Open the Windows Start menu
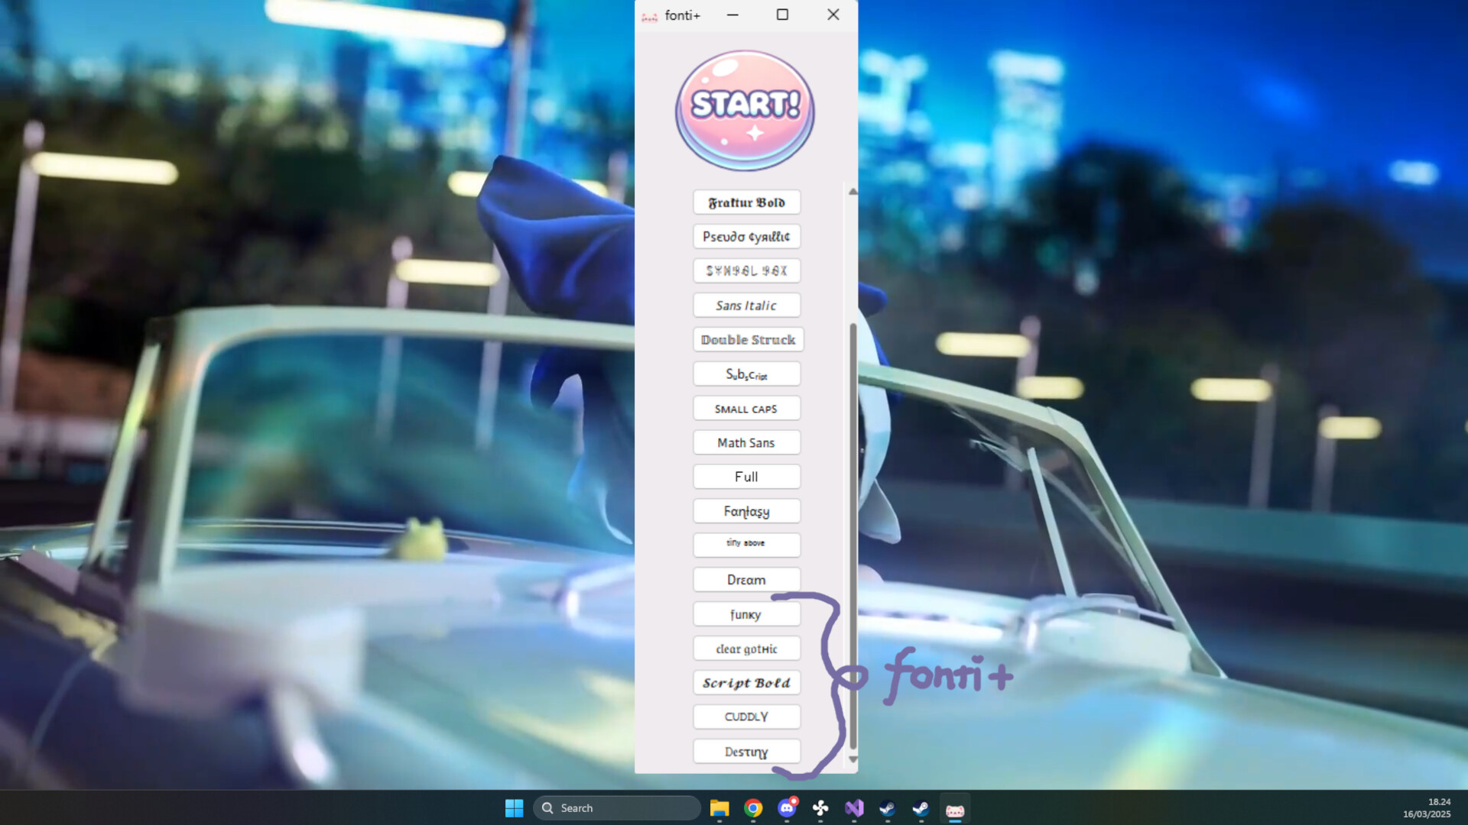The height and width of the screenshot is (825, 1468). pyautogui.click(x=514, y=807)
